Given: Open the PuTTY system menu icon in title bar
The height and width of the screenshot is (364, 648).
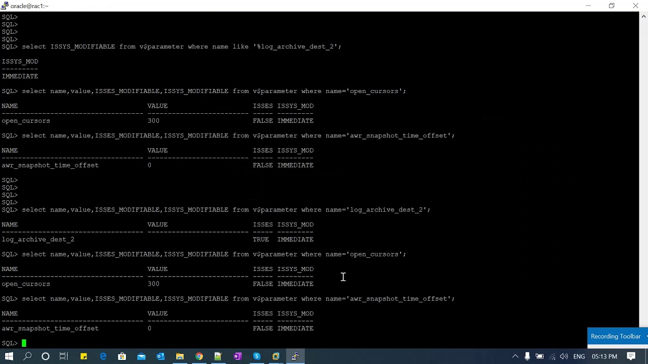Looking at the screenshot, I should coord(5,6).
